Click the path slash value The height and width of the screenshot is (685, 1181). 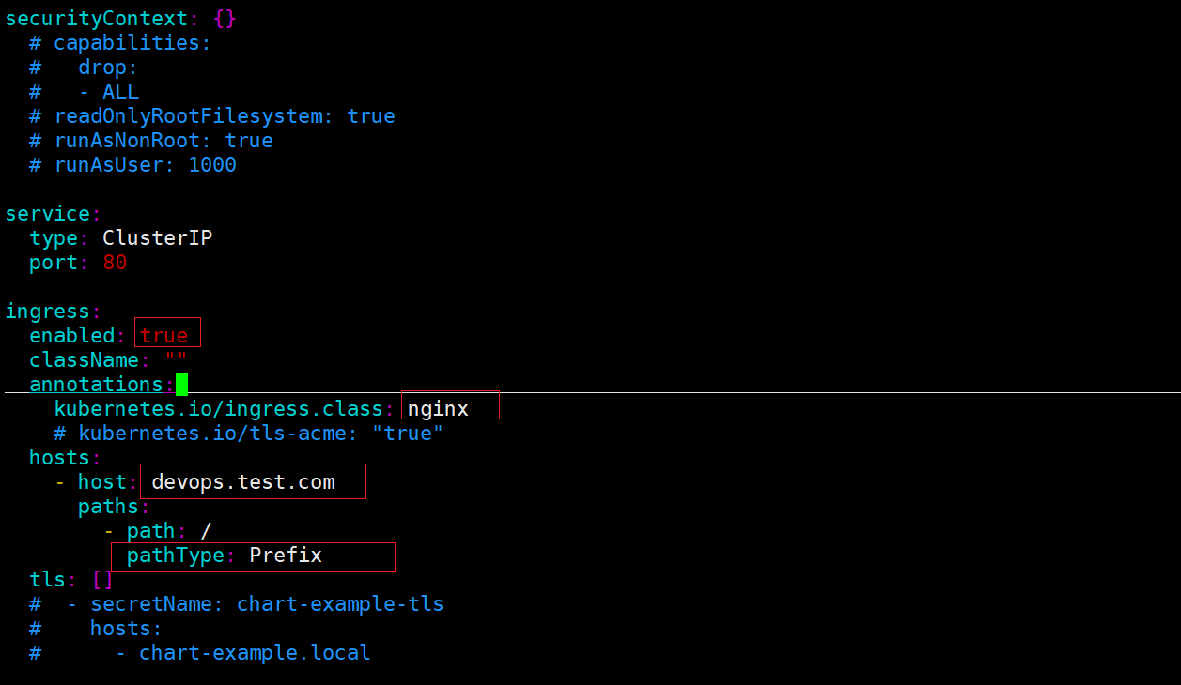[206, 530]
